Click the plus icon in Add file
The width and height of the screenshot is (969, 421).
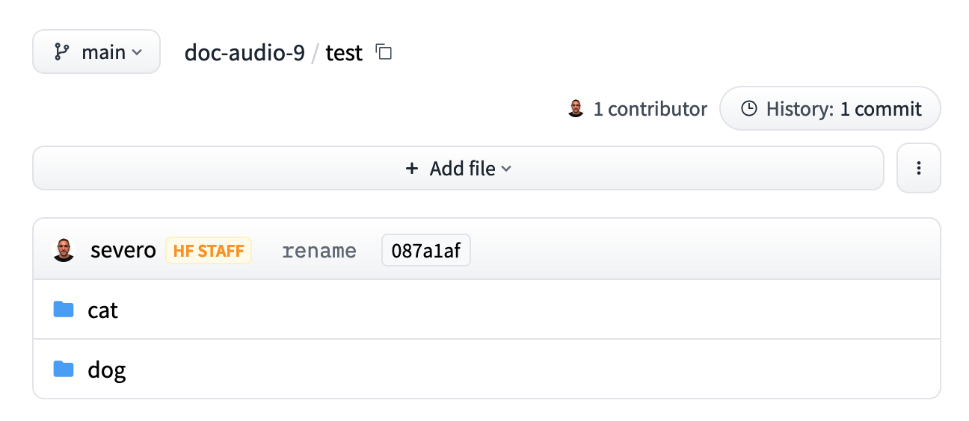click(x=411, y=169)
